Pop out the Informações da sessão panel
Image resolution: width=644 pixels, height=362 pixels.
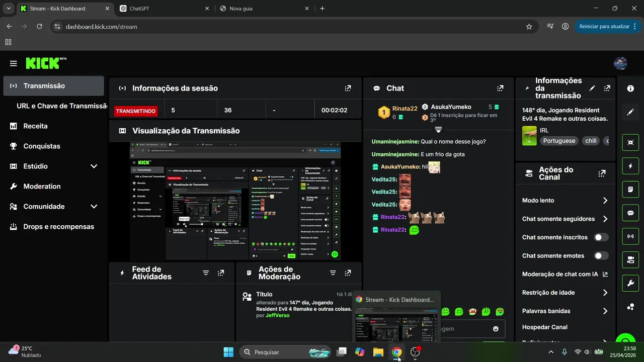[x=348, y=88]
